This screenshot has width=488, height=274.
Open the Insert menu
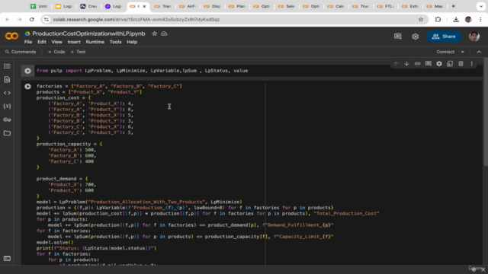point(74,42)
